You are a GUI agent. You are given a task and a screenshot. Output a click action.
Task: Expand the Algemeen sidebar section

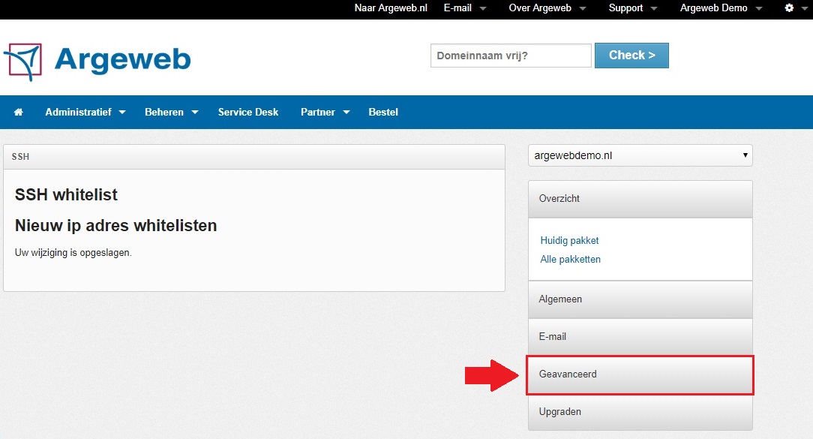[640, 299]
